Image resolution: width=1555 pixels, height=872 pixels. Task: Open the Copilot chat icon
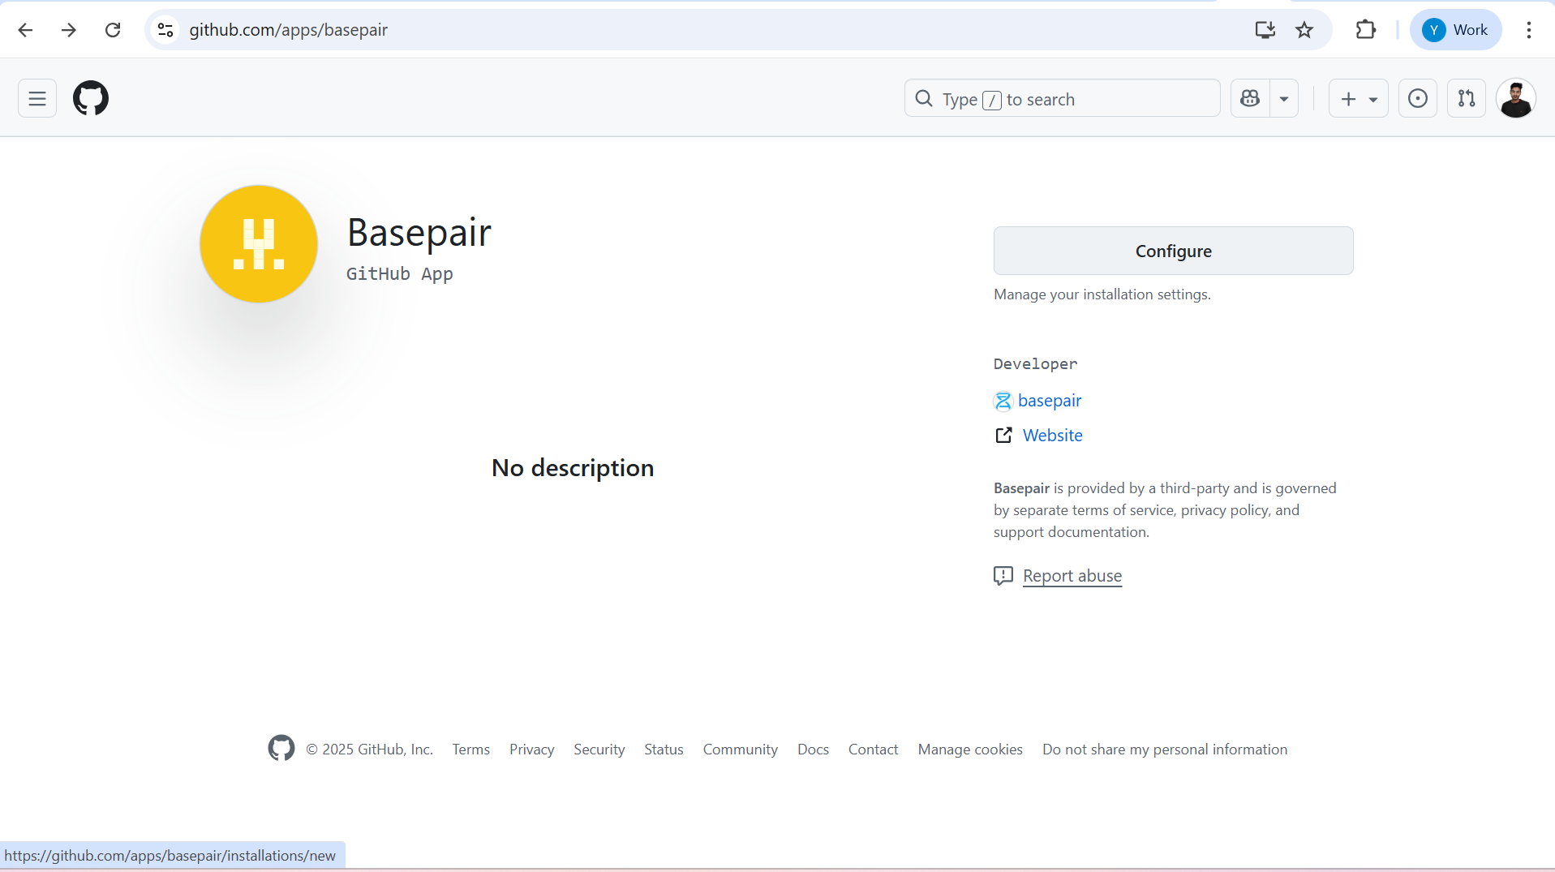tap(1249, 98)
